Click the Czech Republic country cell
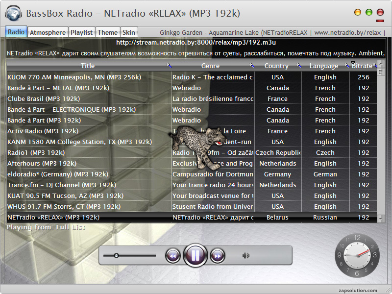 pos(277,152)
